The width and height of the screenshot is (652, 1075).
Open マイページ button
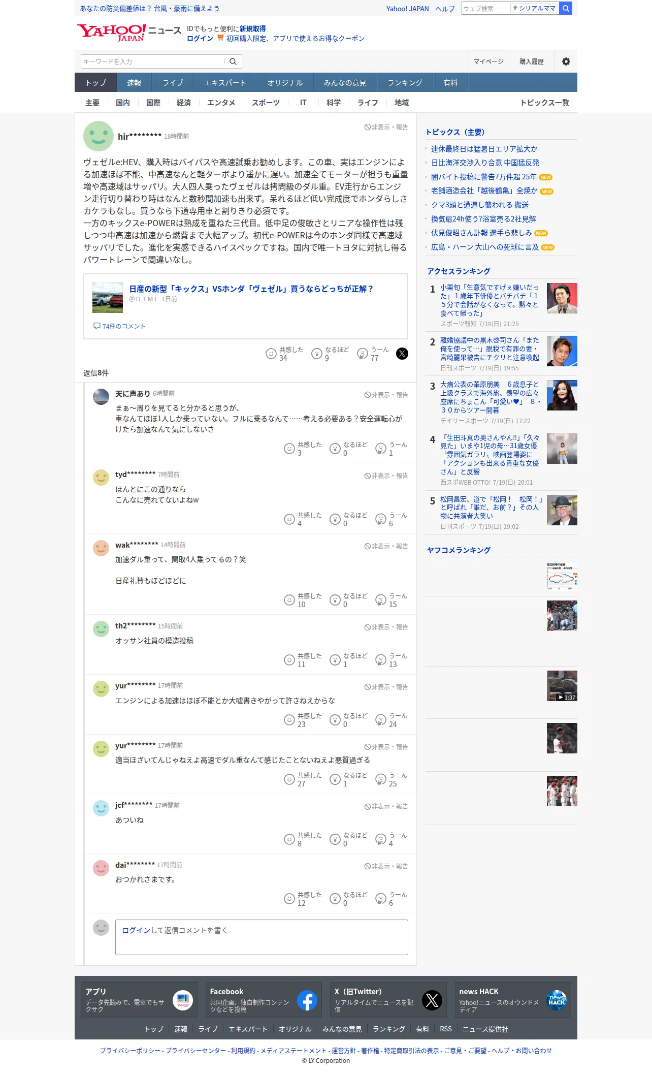tap(488, 61)
